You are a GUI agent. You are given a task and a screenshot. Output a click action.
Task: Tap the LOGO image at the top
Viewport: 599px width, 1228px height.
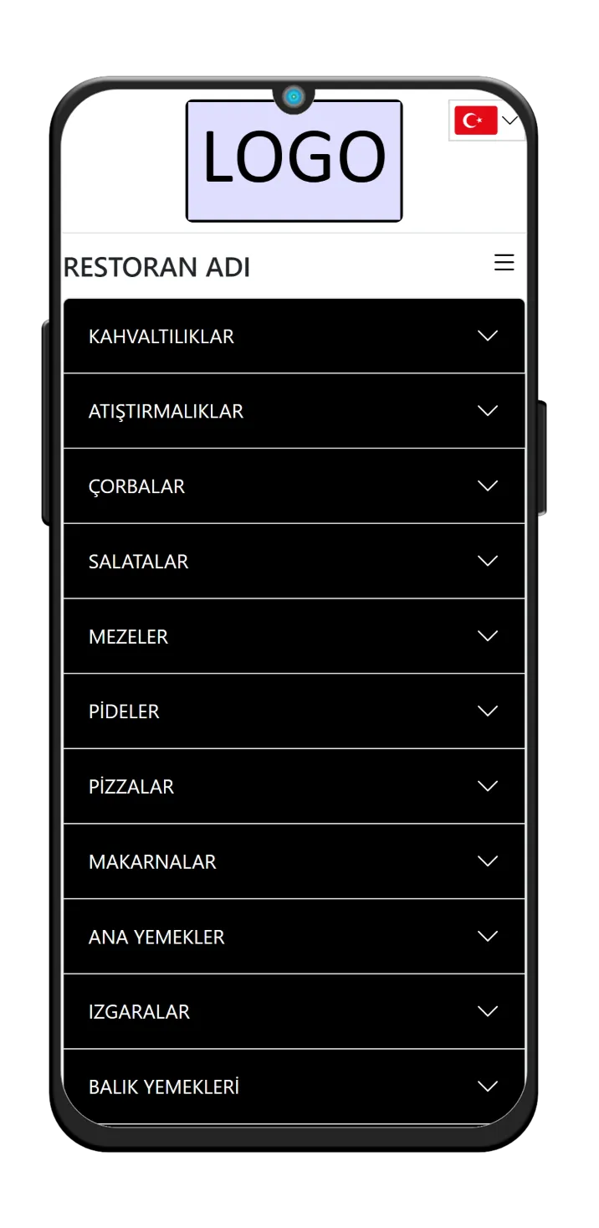pos(294,160)
